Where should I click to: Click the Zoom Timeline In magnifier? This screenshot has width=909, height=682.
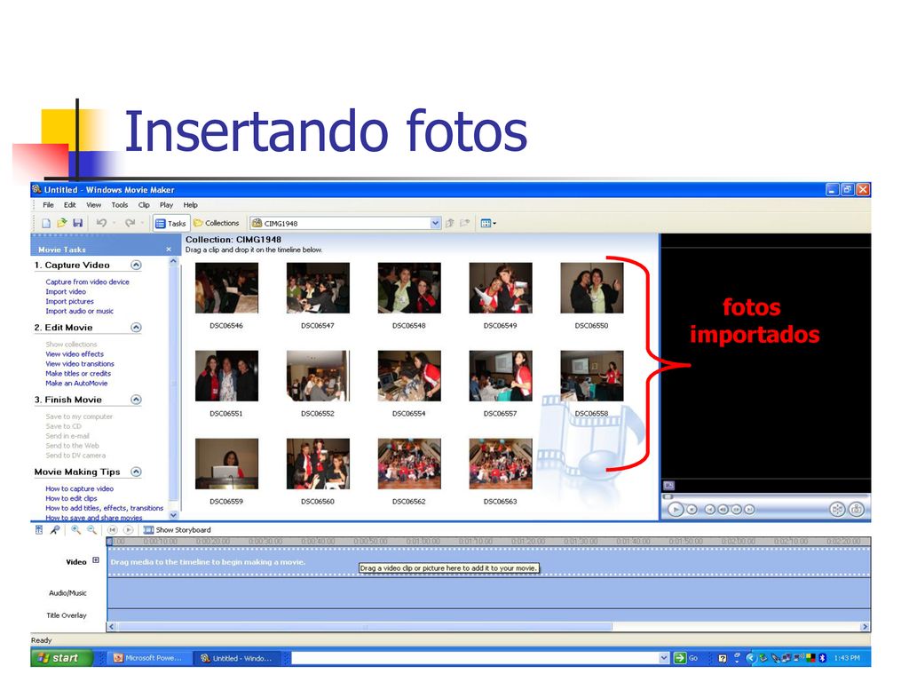tap(75, 530)
